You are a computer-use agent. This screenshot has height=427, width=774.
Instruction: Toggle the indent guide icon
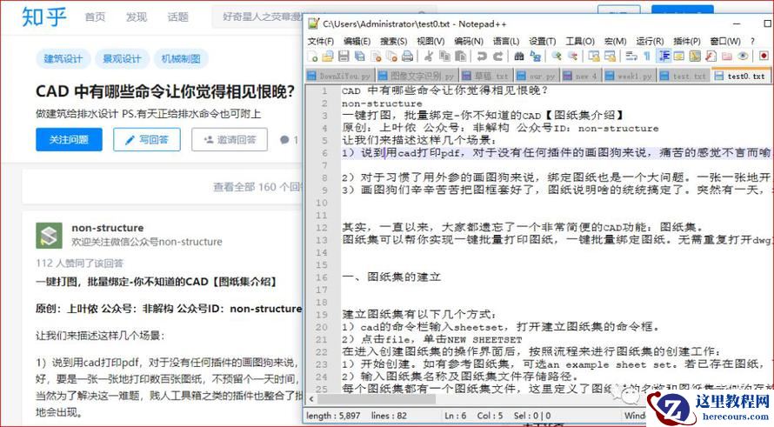(x=664, y=57)
